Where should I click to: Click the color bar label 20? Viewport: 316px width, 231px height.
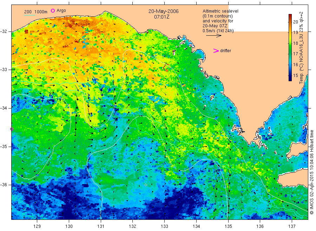(x=296, y=22)
